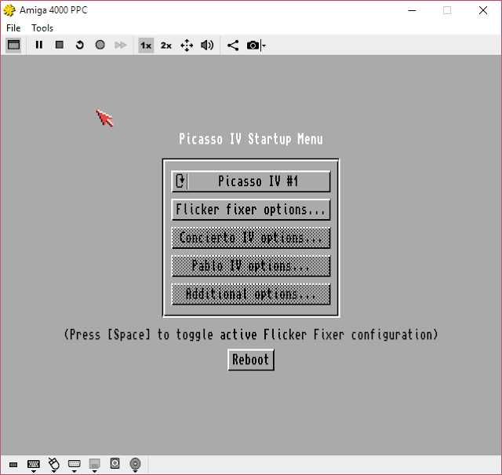Reset the emulated Amiga

click(x=80, y=45)
